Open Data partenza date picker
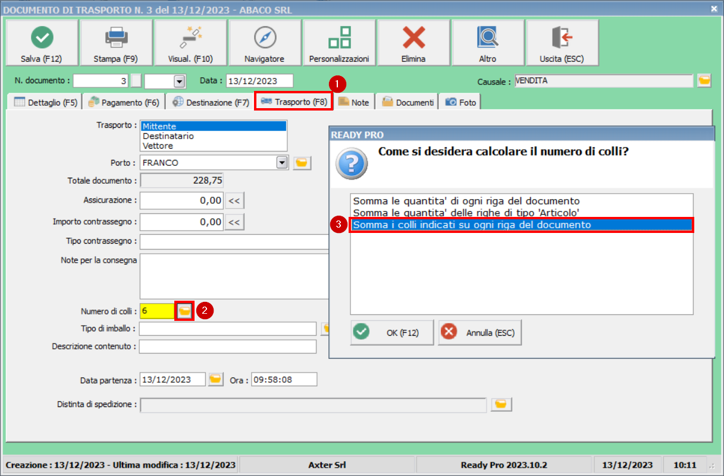724x476 pixels. pyautogui.click(x=215, y=379)
